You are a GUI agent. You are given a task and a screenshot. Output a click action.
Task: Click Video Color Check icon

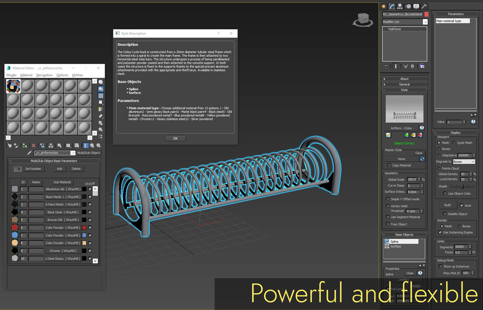101,109
